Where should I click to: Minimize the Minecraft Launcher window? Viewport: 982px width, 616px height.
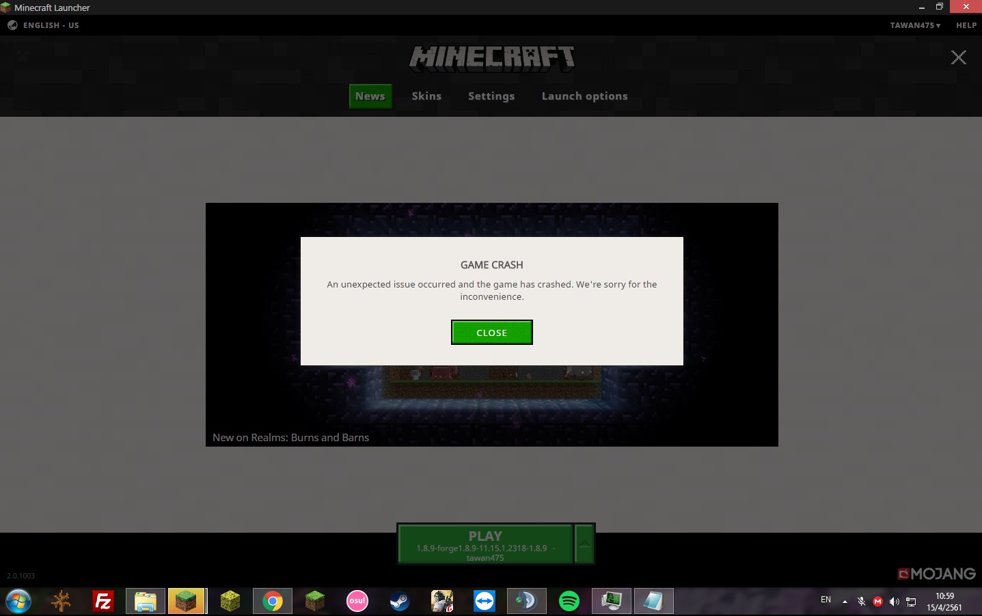coord(921,7)
